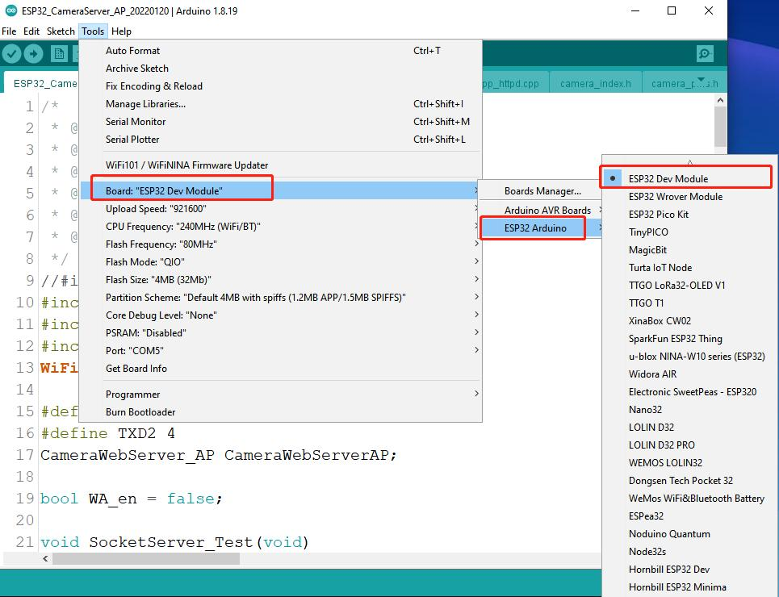Select Hornbill ESP32 Dev board
The image size is (779, 597).
tap(690, 570)
